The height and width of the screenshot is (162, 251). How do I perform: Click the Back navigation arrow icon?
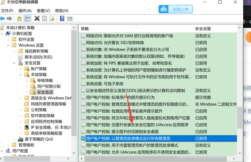point(3,18)
